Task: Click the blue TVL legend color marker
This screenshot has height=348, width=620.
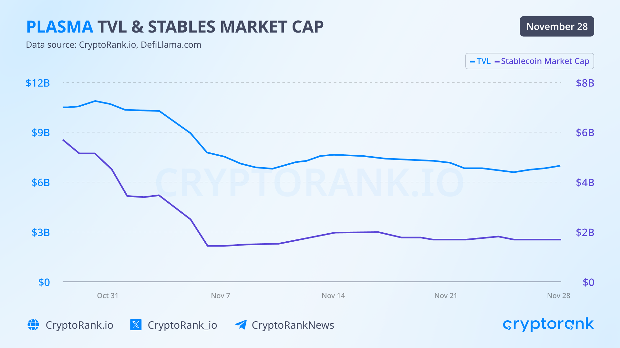Action: (x=472, y=62)
